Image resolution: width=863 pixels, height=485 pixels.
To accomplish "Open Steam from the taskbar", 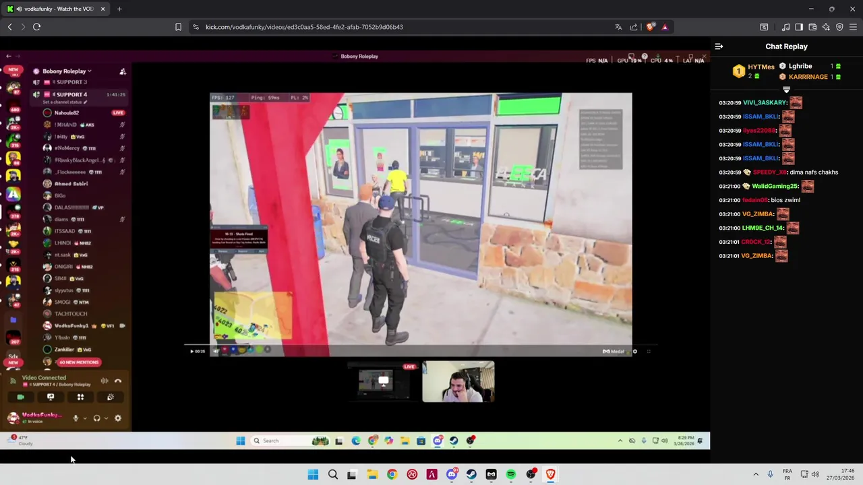I will (471, 475).
